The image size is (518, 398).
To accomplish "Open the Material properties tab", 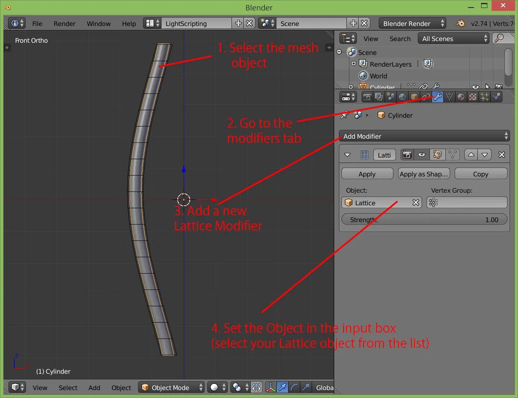I will (461, 97).
